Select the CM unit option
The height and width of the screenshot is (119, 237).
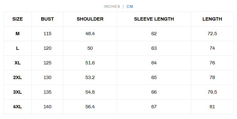click(130, 7)
